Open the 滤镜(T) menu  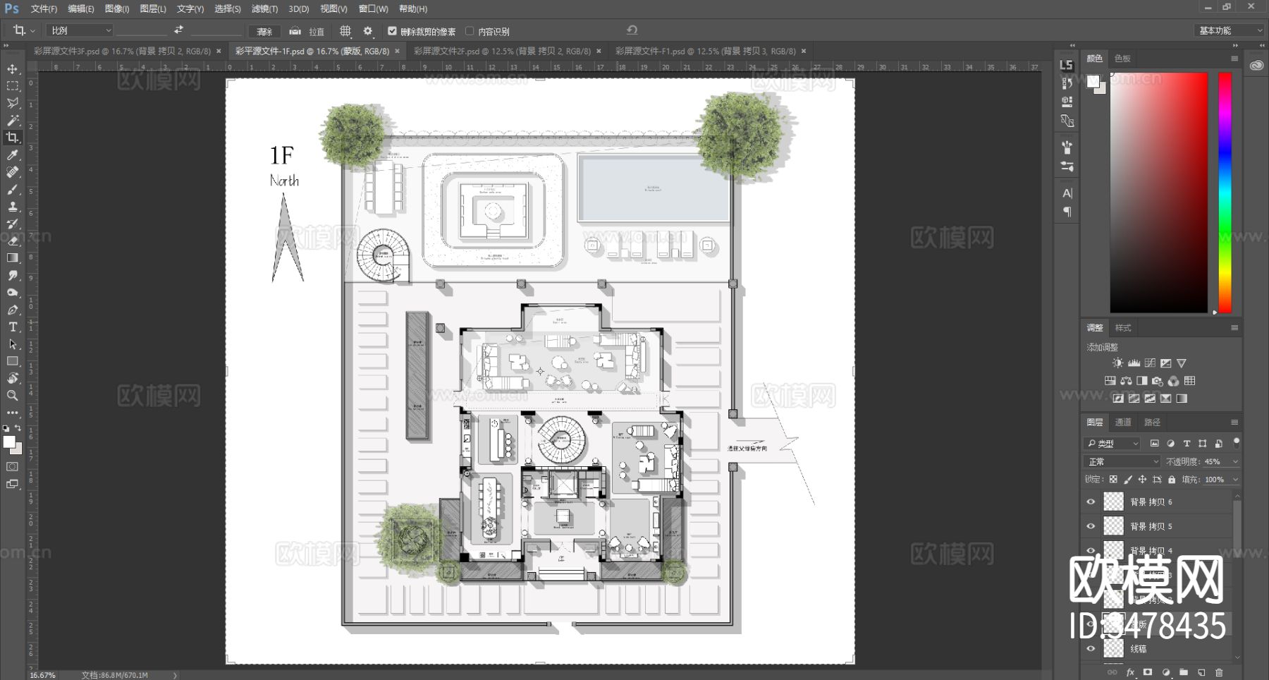(x=264, y=8)
